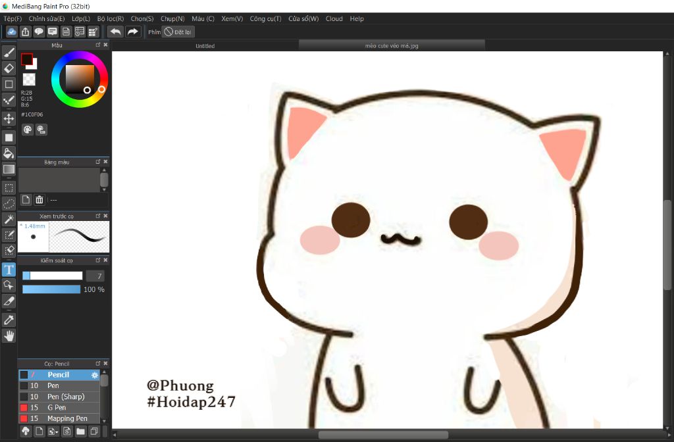The width and height of the screenshot is (674, 442).
Task: Redo the last undone action
Action: point(133,32)
